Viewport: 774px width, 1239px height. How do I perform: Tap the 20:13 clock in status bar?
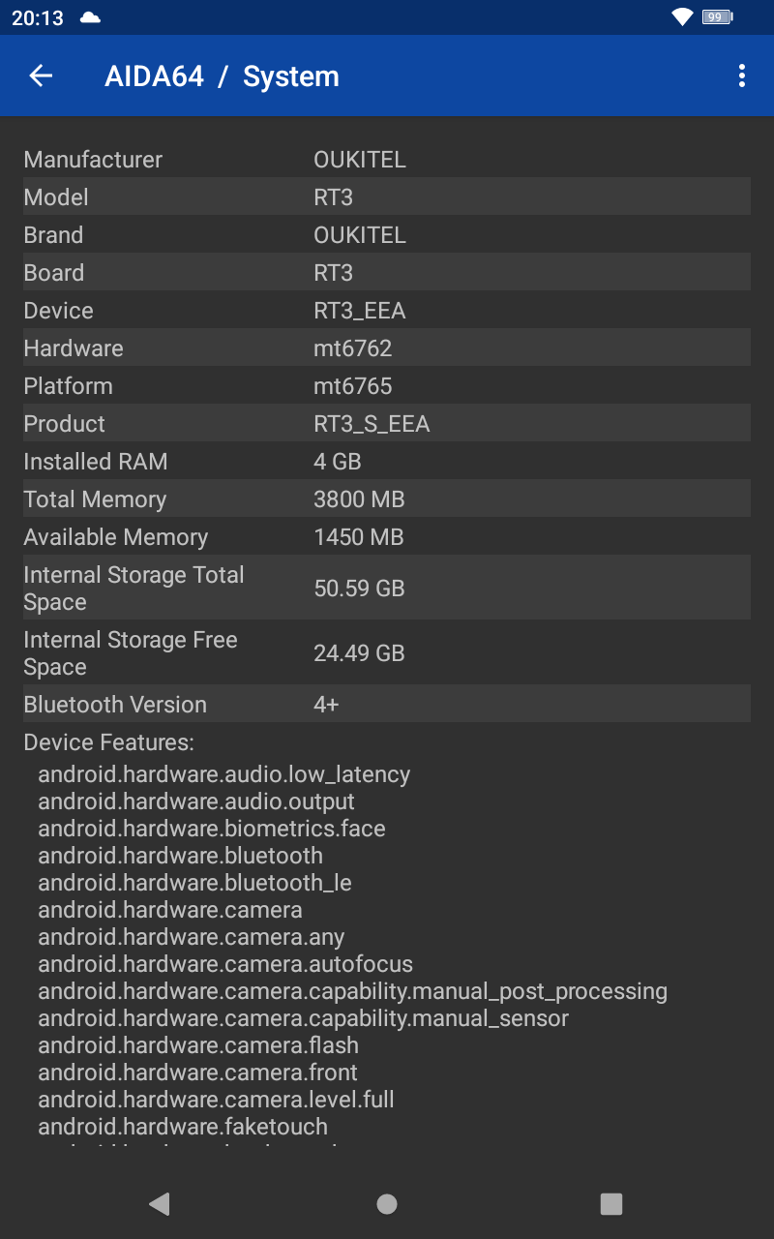point(38,17)
